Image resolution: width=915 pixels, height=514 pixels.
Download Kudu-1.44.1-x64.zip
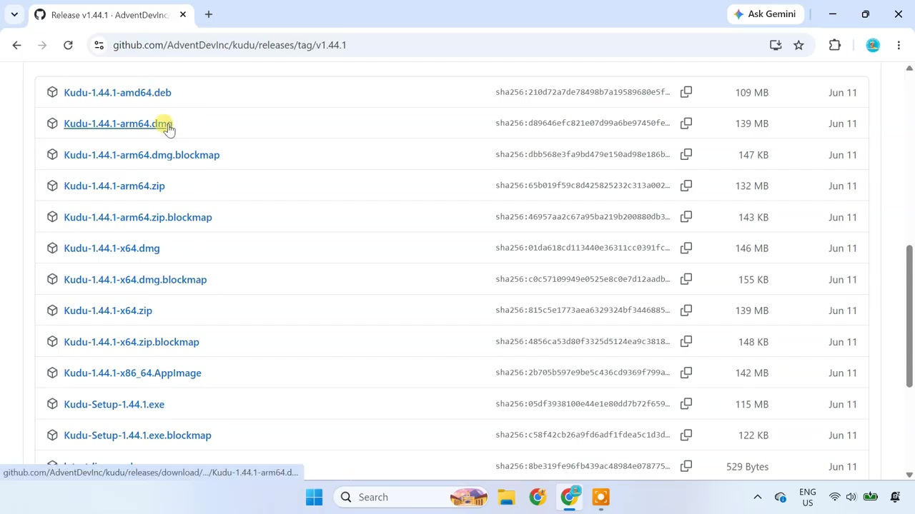(108, 311)
